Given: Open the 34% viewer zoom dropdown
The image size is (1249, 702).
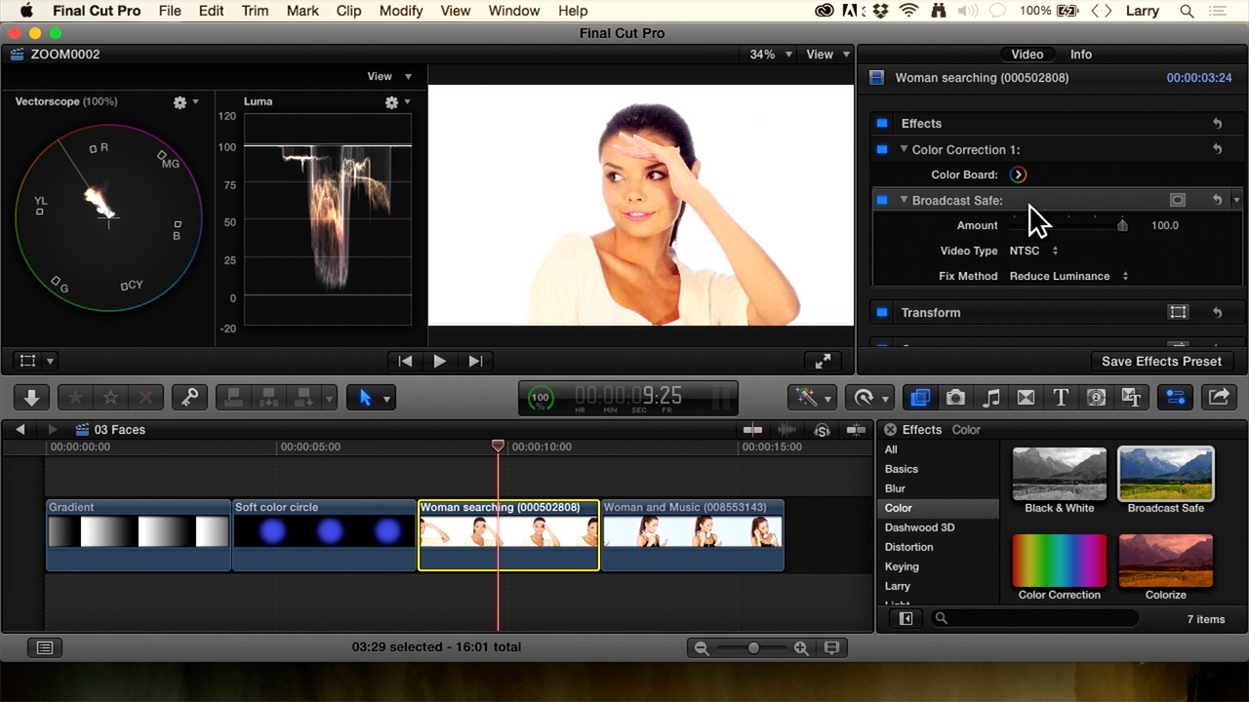Looking at the screenshot, I should tap(771, 55).
